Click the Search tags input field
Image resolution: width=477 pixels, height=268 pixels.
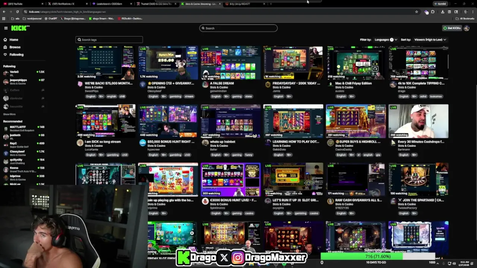(x=109, y=39)
